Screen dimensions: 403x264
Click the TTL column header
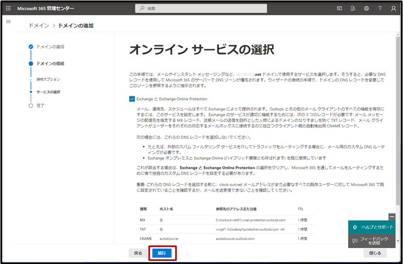300,209
